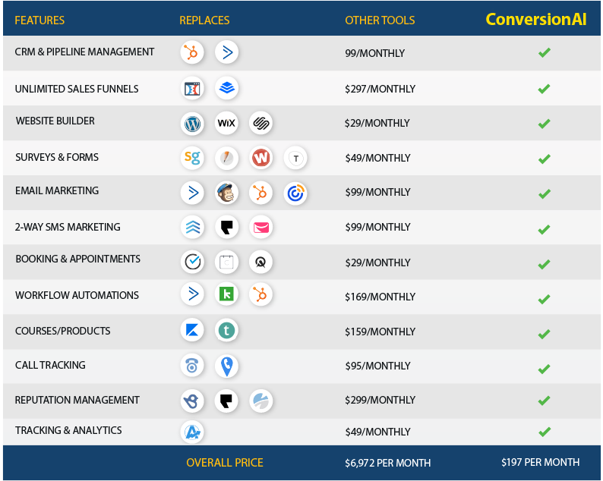603x481 pixels.
Task: Click the ConversionAI header title
Action: point(536,19)
